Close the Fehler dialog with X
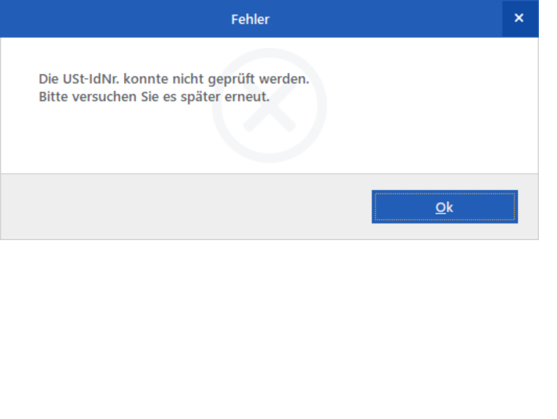The height and width of the screenshot is (419, 557). click(519, 18)
